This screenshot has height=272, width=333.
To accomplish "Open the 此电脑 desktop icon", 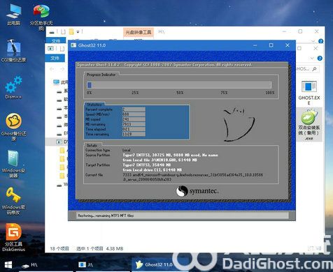I will 13,15.
